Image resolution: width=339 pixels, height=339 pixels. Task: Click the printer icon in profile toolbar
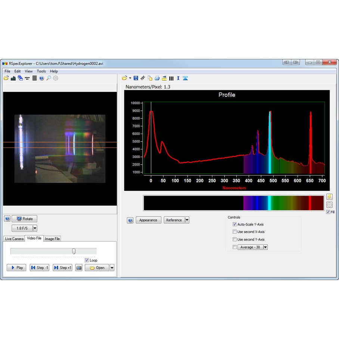click(x=157, y=78)
